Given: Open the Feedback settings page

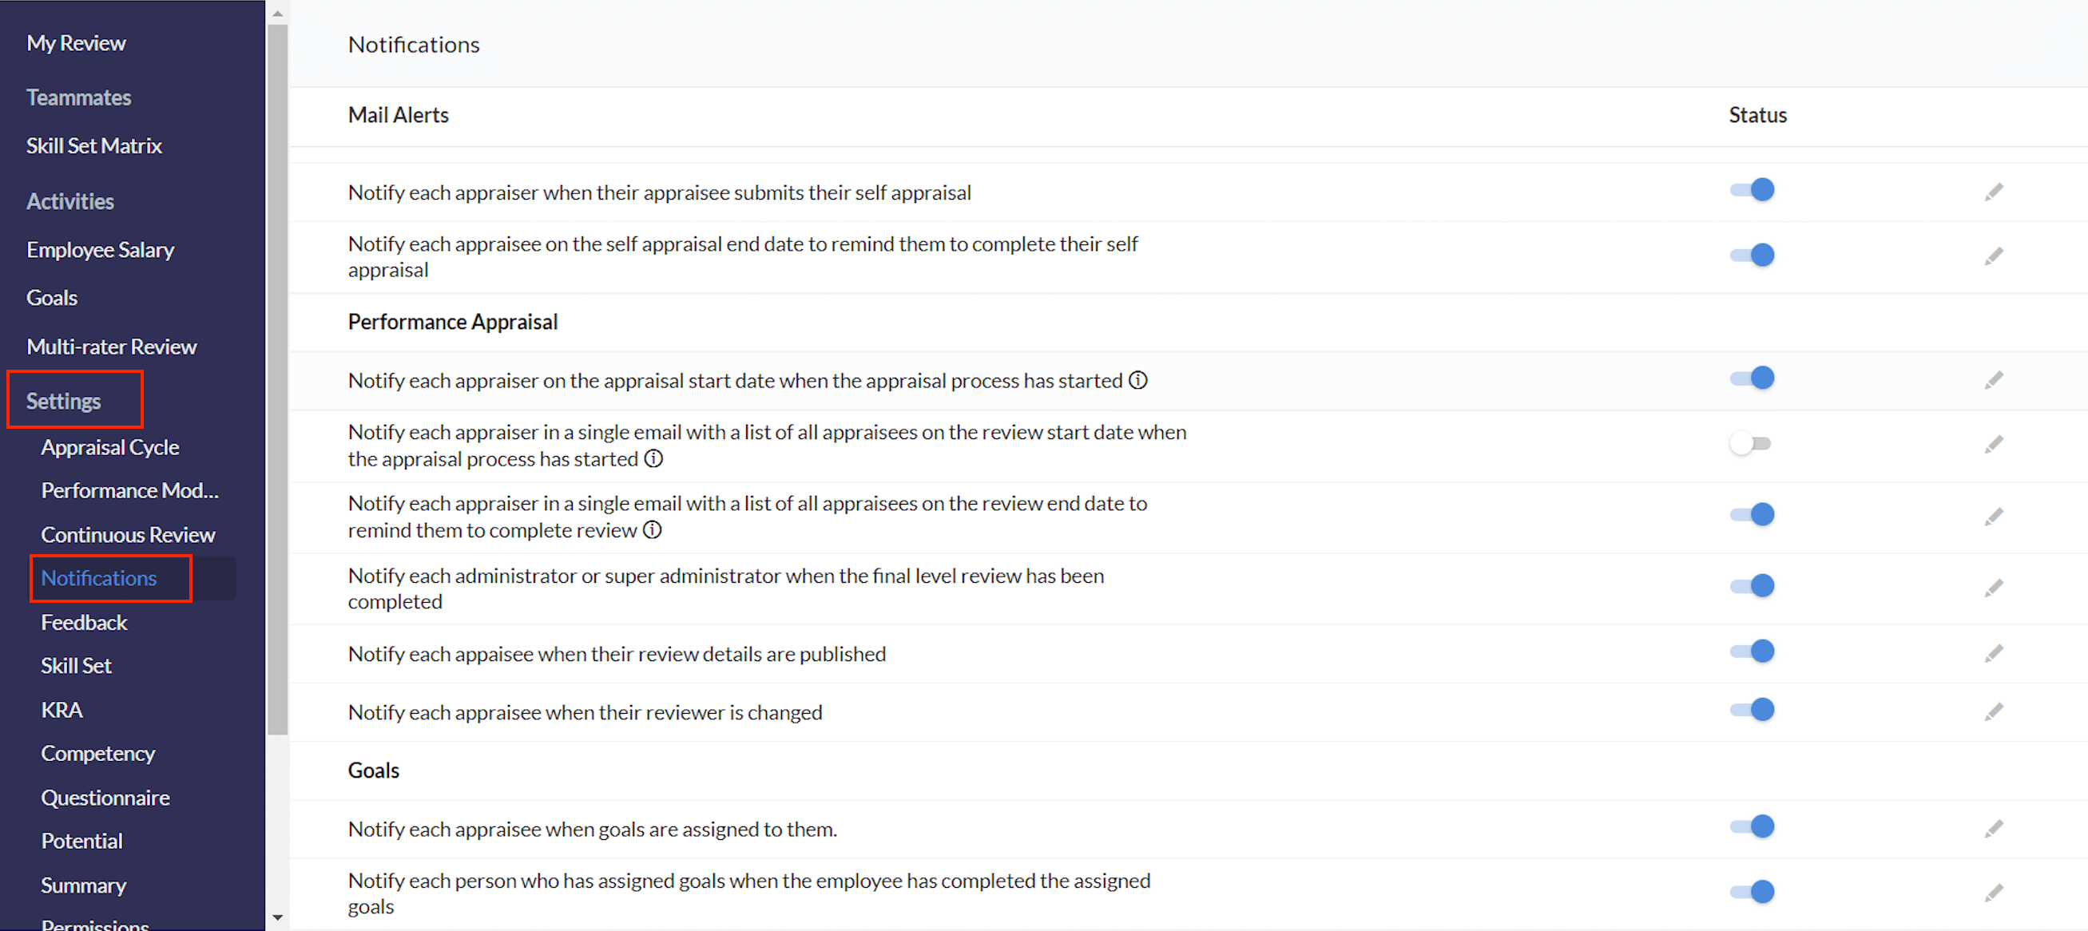Looking at the screenshot, I should point(85,622).
